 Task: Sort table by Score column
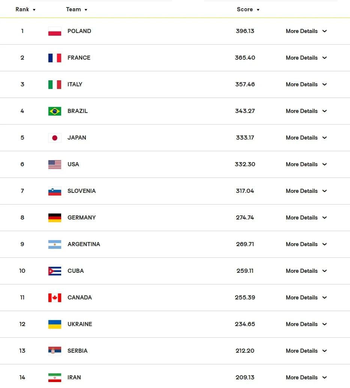pyautogui.click(x=248, y=10)
